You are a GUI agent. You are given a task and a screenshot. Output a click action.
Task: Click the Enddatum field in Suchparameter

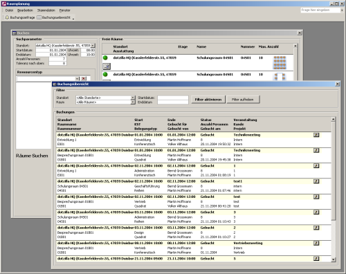pos(51,55)
